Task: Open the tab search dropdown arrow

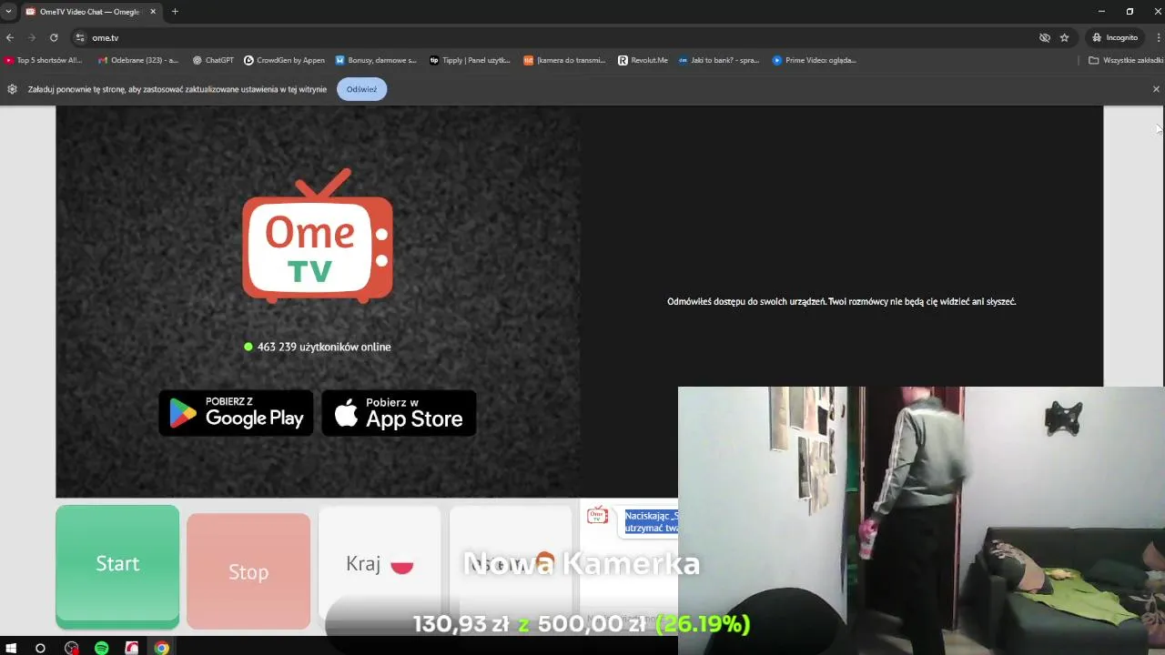Action: point(8,12)
